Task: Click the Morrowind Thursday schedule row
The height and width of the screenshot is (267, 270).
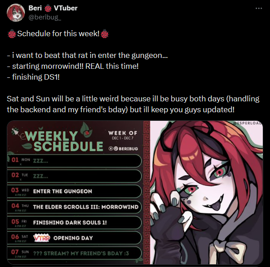Action: click(x=74, y=207)
